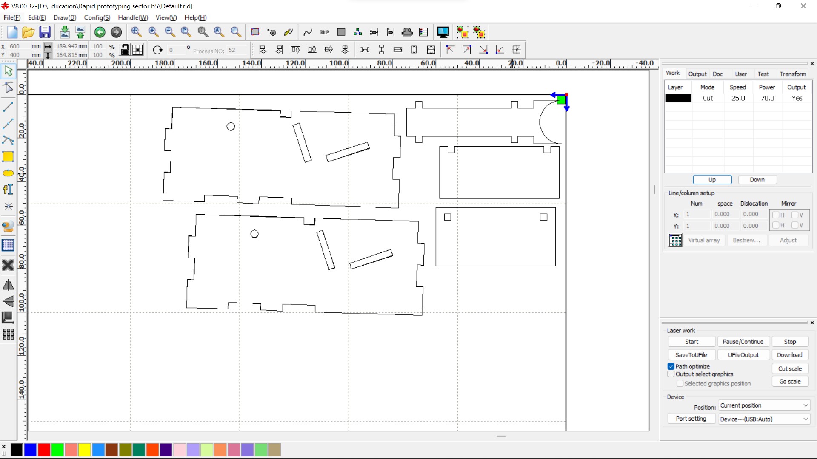Click the lock aspect ratio icon
The height and width of the screenshot is (459, 817).
125,50
